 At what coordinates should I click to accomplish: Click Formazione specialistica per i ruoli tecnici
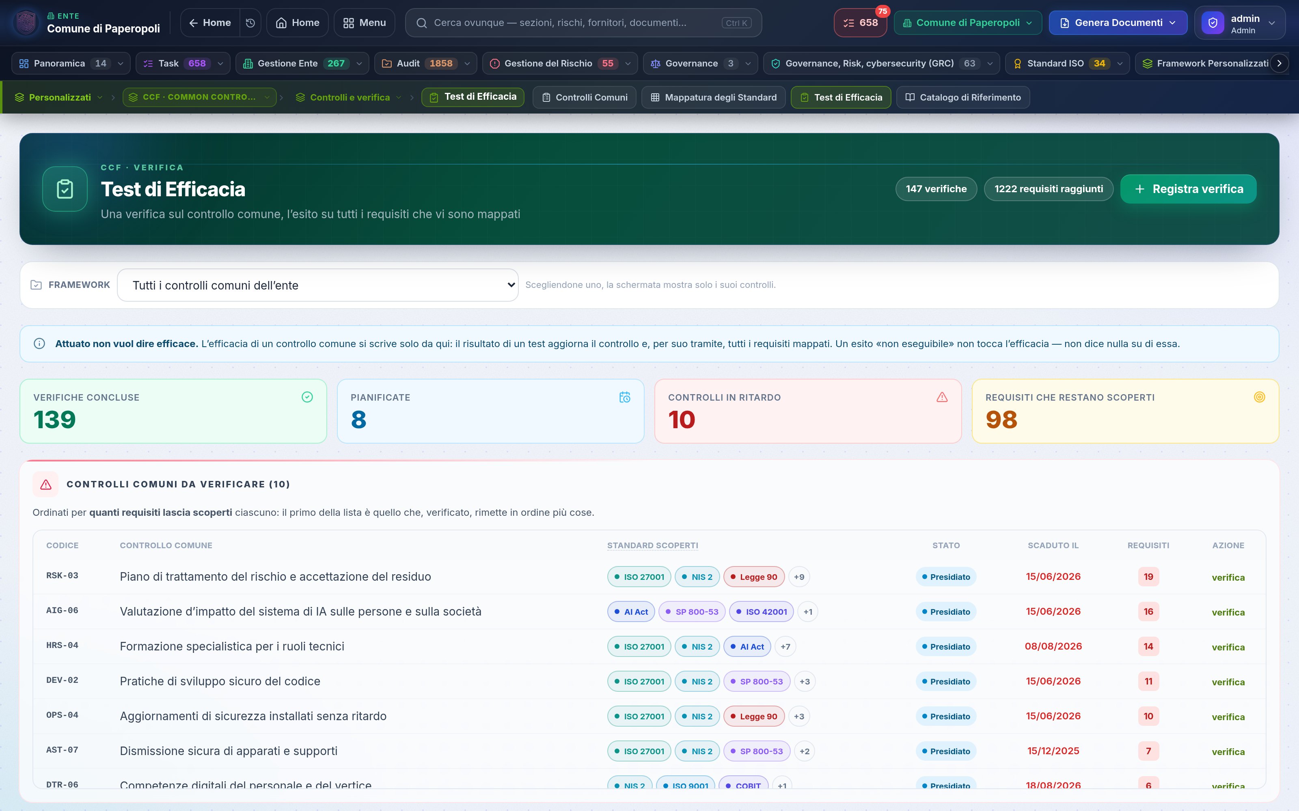pyautogui.click(x=232, y=646)
